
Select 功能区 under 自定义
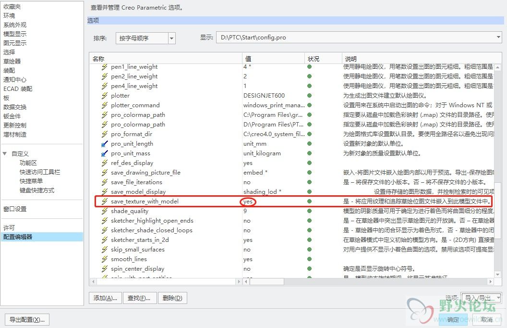tap(28, 163)
